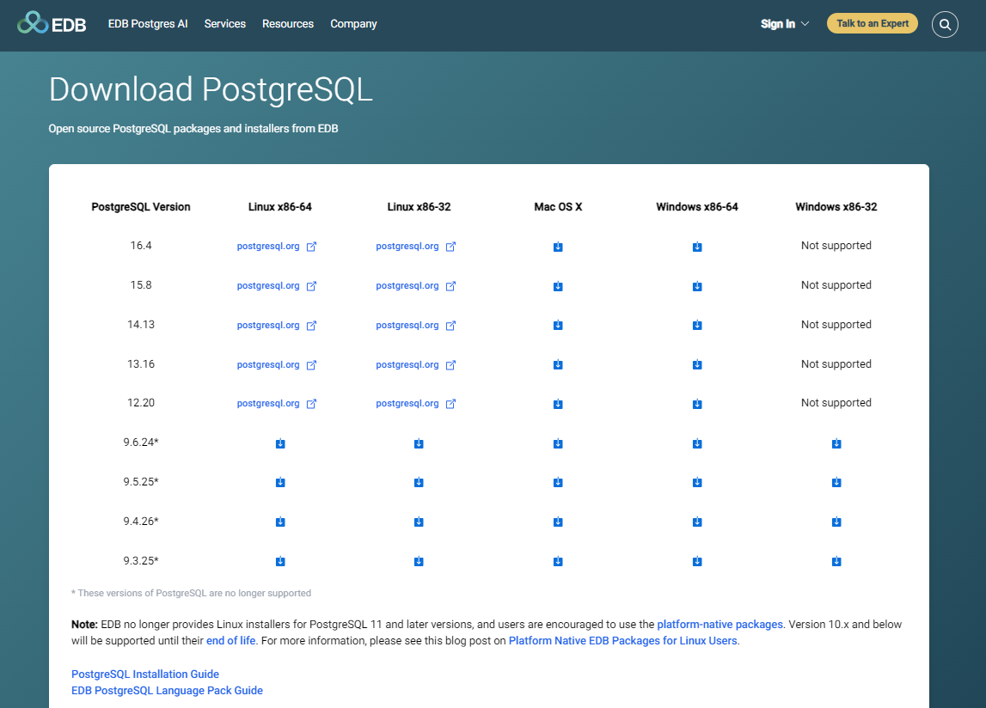Open postgresql.org link for 12.20 Linux x86-64
This screenshot has width=986, height=708.
point(277,404)
